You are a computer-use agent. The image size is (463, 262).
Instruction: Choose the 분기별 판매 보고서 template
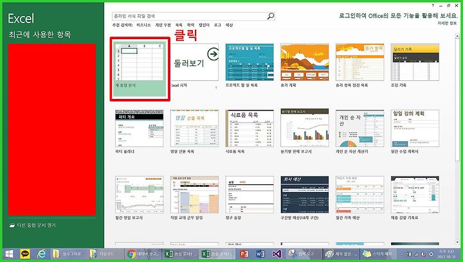305,127
